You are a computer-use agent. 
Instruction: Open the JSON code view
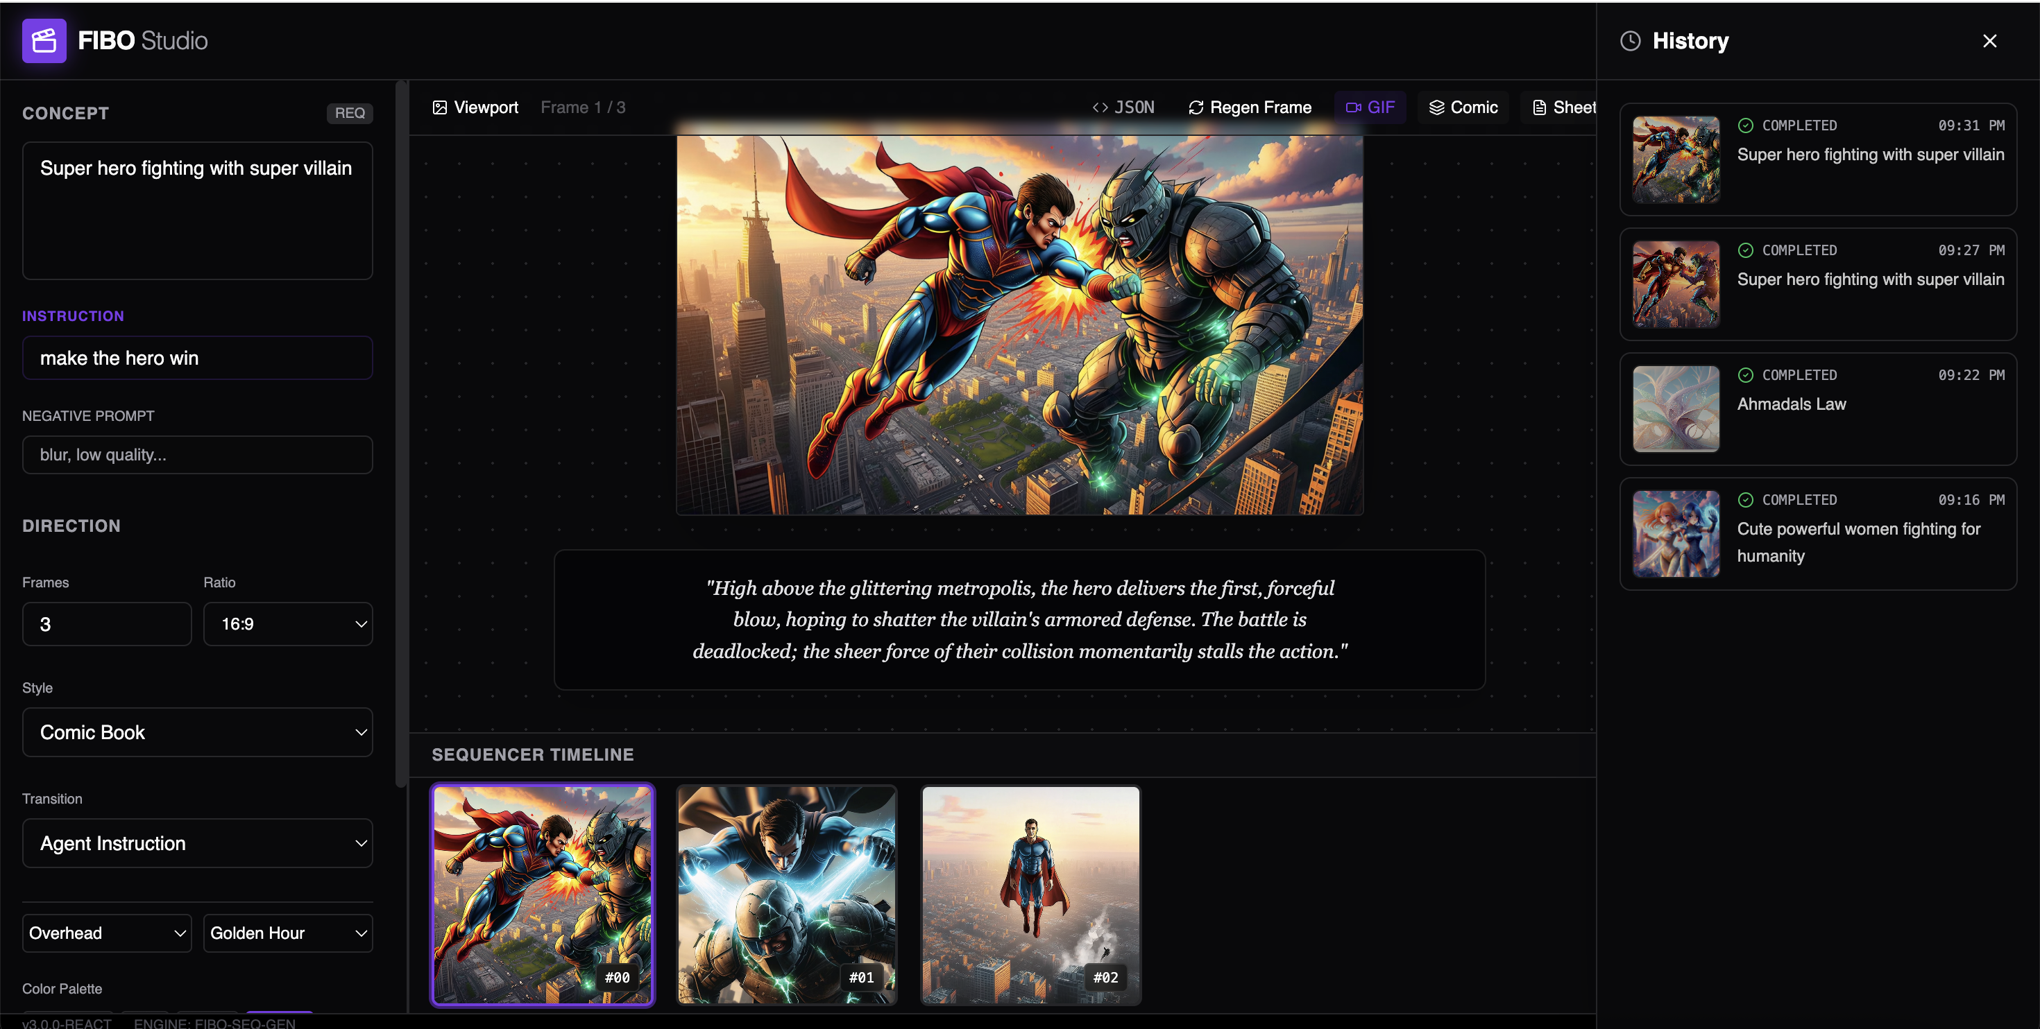tap(1123, 107)
